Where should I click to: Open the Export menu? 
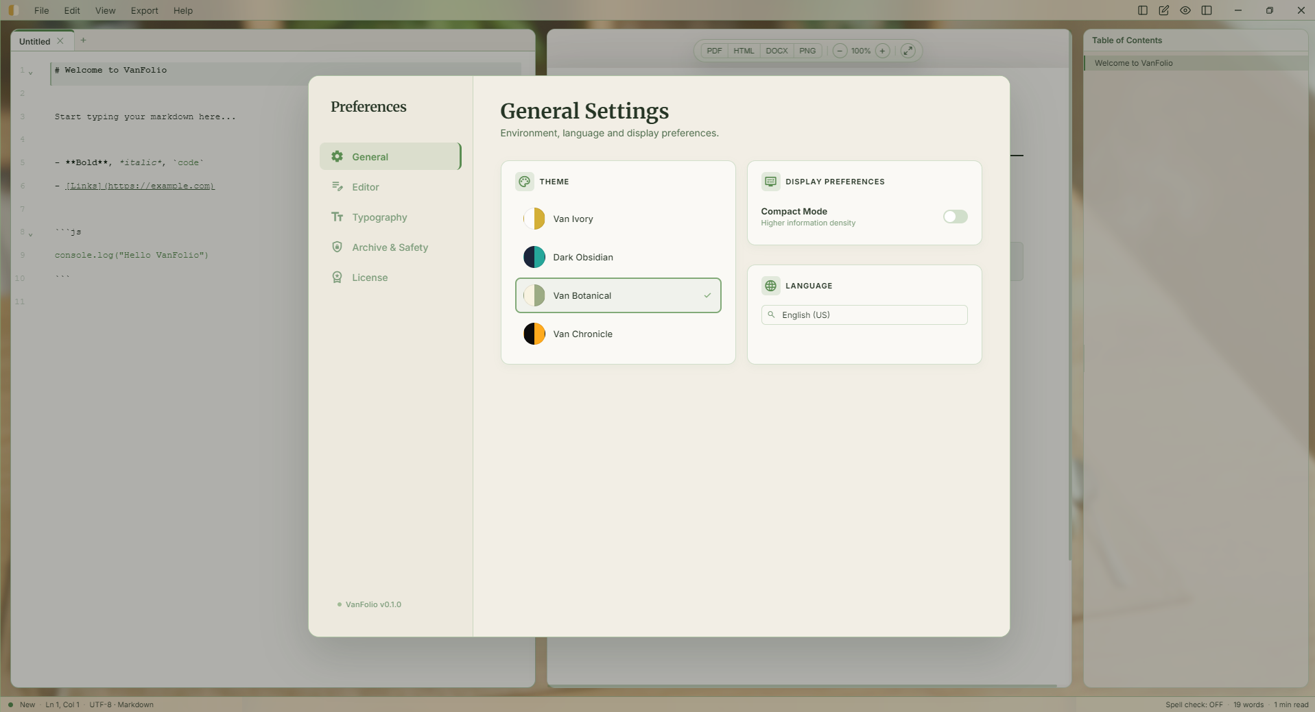point(144,10)
